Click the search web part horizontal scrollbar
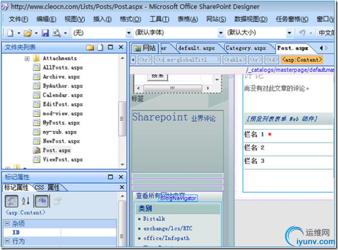 click(173, 88)
